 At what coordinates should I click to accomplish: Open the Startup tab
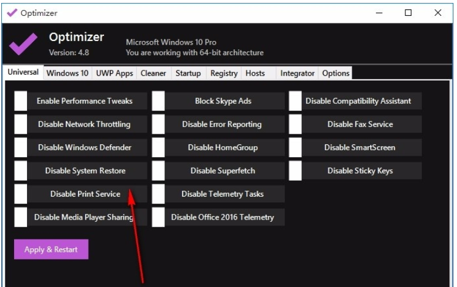188,73
